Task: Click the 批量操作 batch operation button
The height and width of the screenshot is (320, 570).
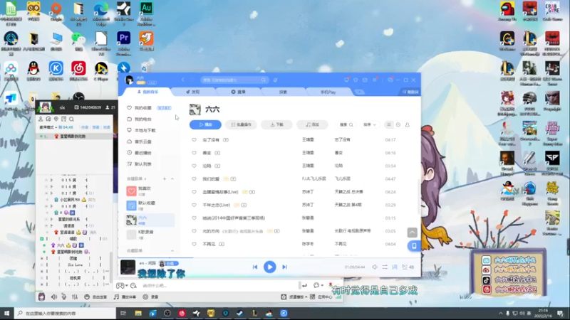Action: pos(241,124)
